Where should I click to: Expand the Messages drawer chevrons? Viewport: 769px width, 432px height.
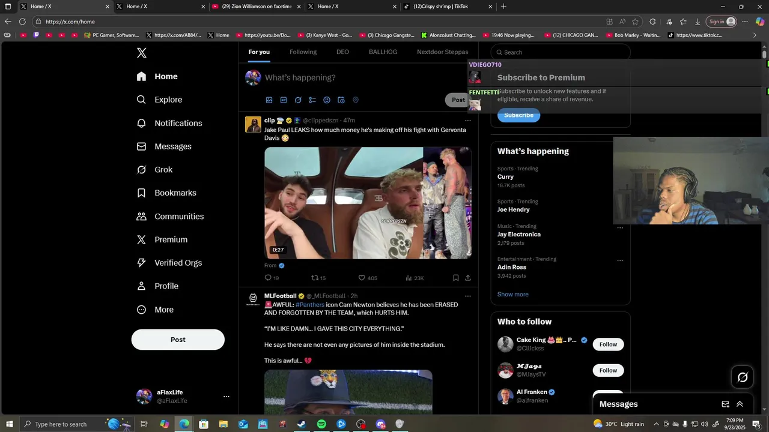coord(740,404)
